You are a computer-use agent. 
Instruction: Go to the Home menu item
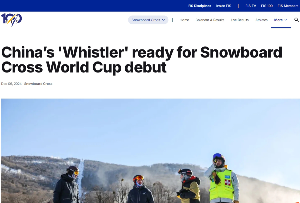point(184,20)
